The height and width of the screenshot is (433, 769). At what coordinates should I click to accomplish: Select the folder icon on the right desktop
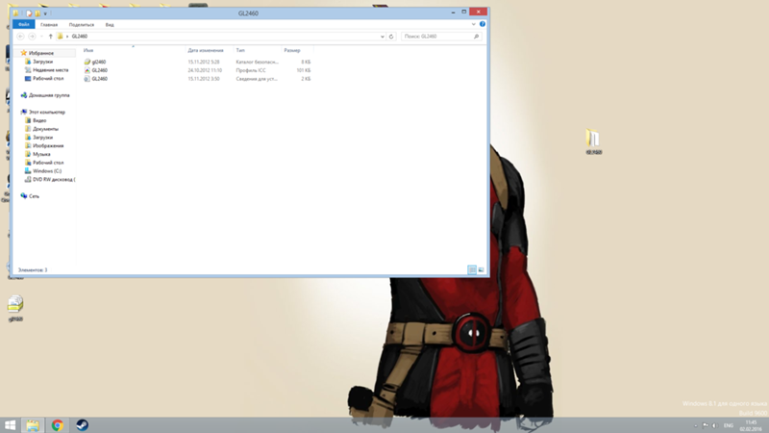(x=593, y=141)
